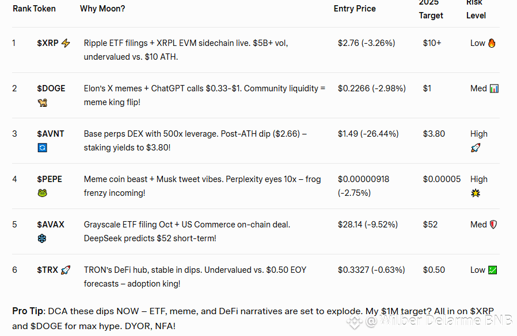
Task: Click the $XRP token ticker
Action: pos(48,43)
